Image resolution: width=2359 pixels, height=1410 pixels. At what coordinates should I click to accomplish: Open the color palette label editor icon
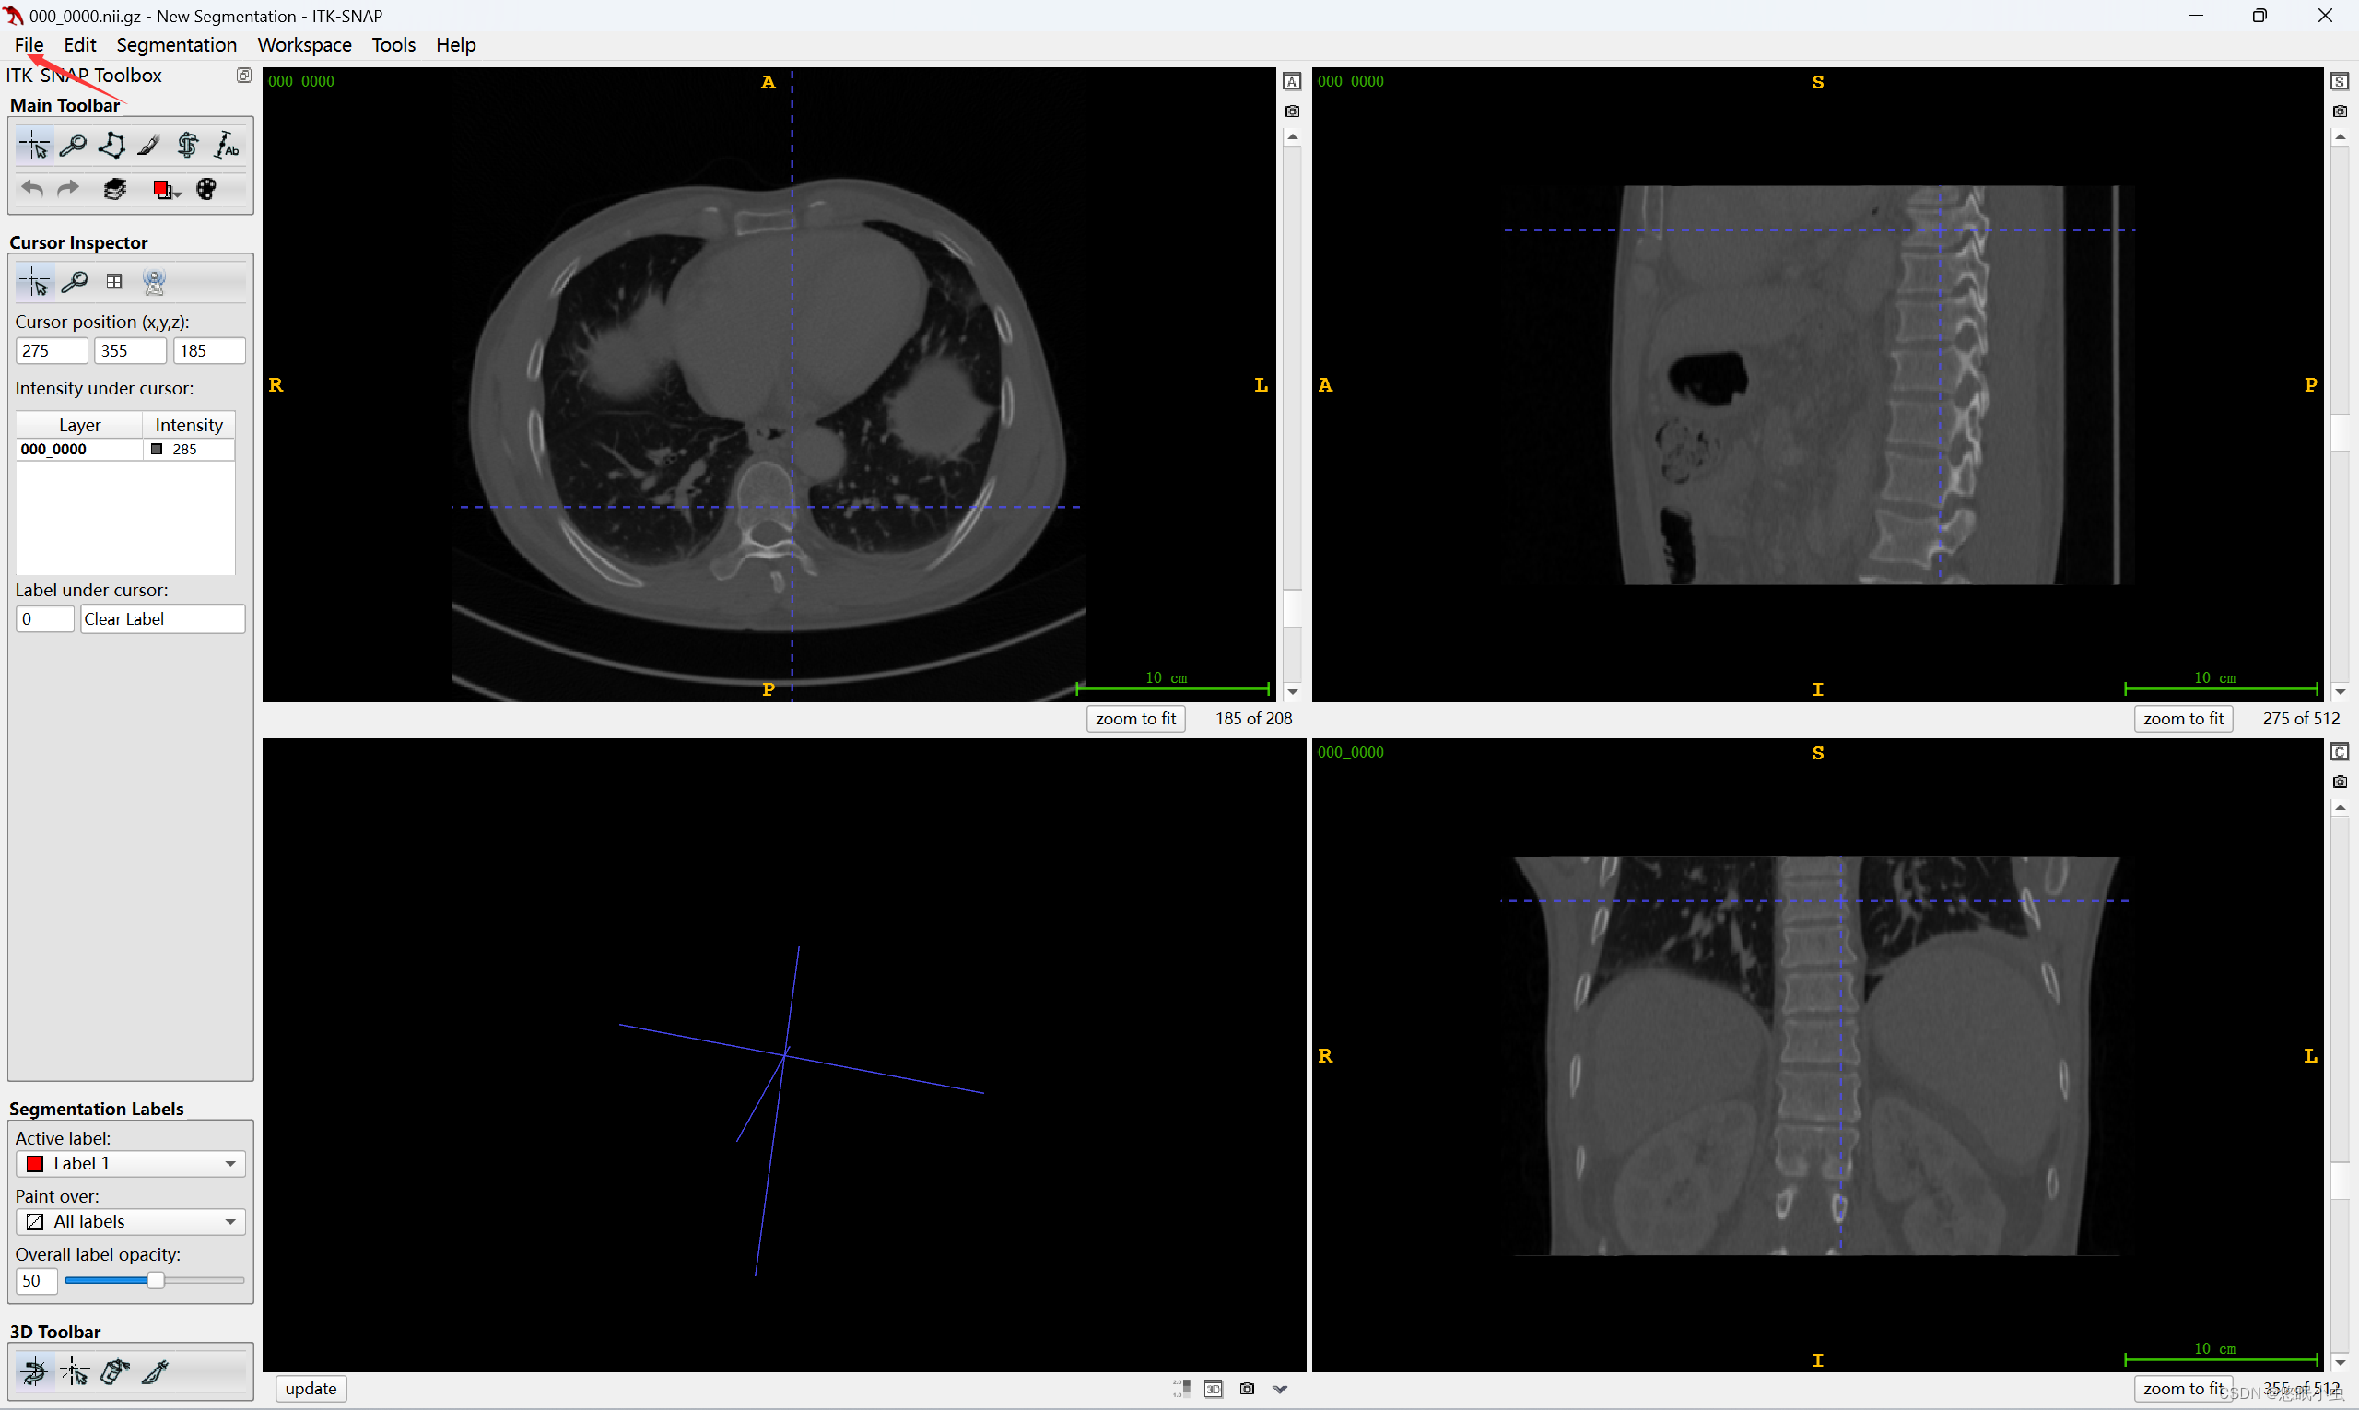coord(206,189)
